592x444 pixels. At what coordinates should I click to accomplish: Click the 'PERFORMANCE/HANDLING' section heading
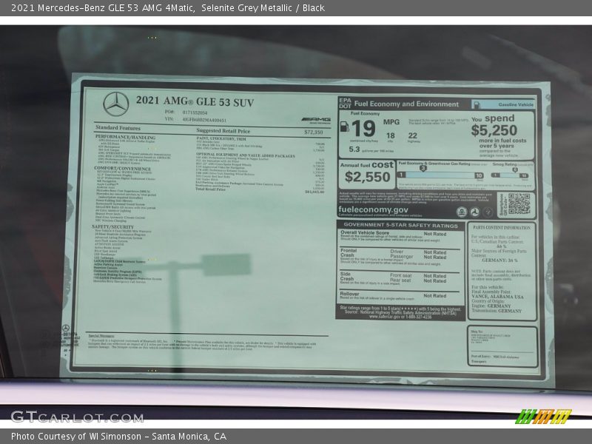[125, 137]
